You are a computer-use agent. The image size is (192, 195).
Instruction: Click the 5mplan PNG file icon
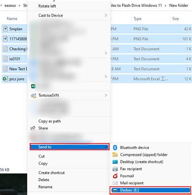[x=5, y=29]
